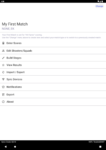Choose Sync Devices from the list
This screenshot has height=150, width=106.
53,79
